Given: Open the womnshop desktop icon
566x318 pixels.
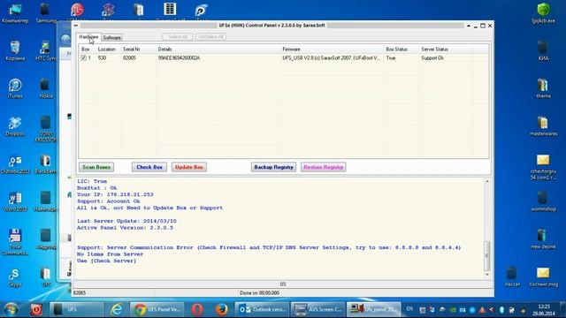Looking at the screenshot, I should pos(543,201).
